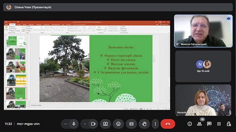Open the three-dot more options menu

(155, 124)
